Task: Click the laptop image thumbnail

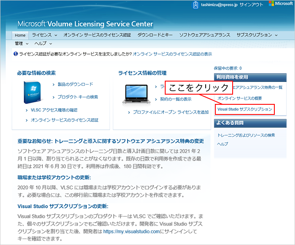Action: click(137, 94)
